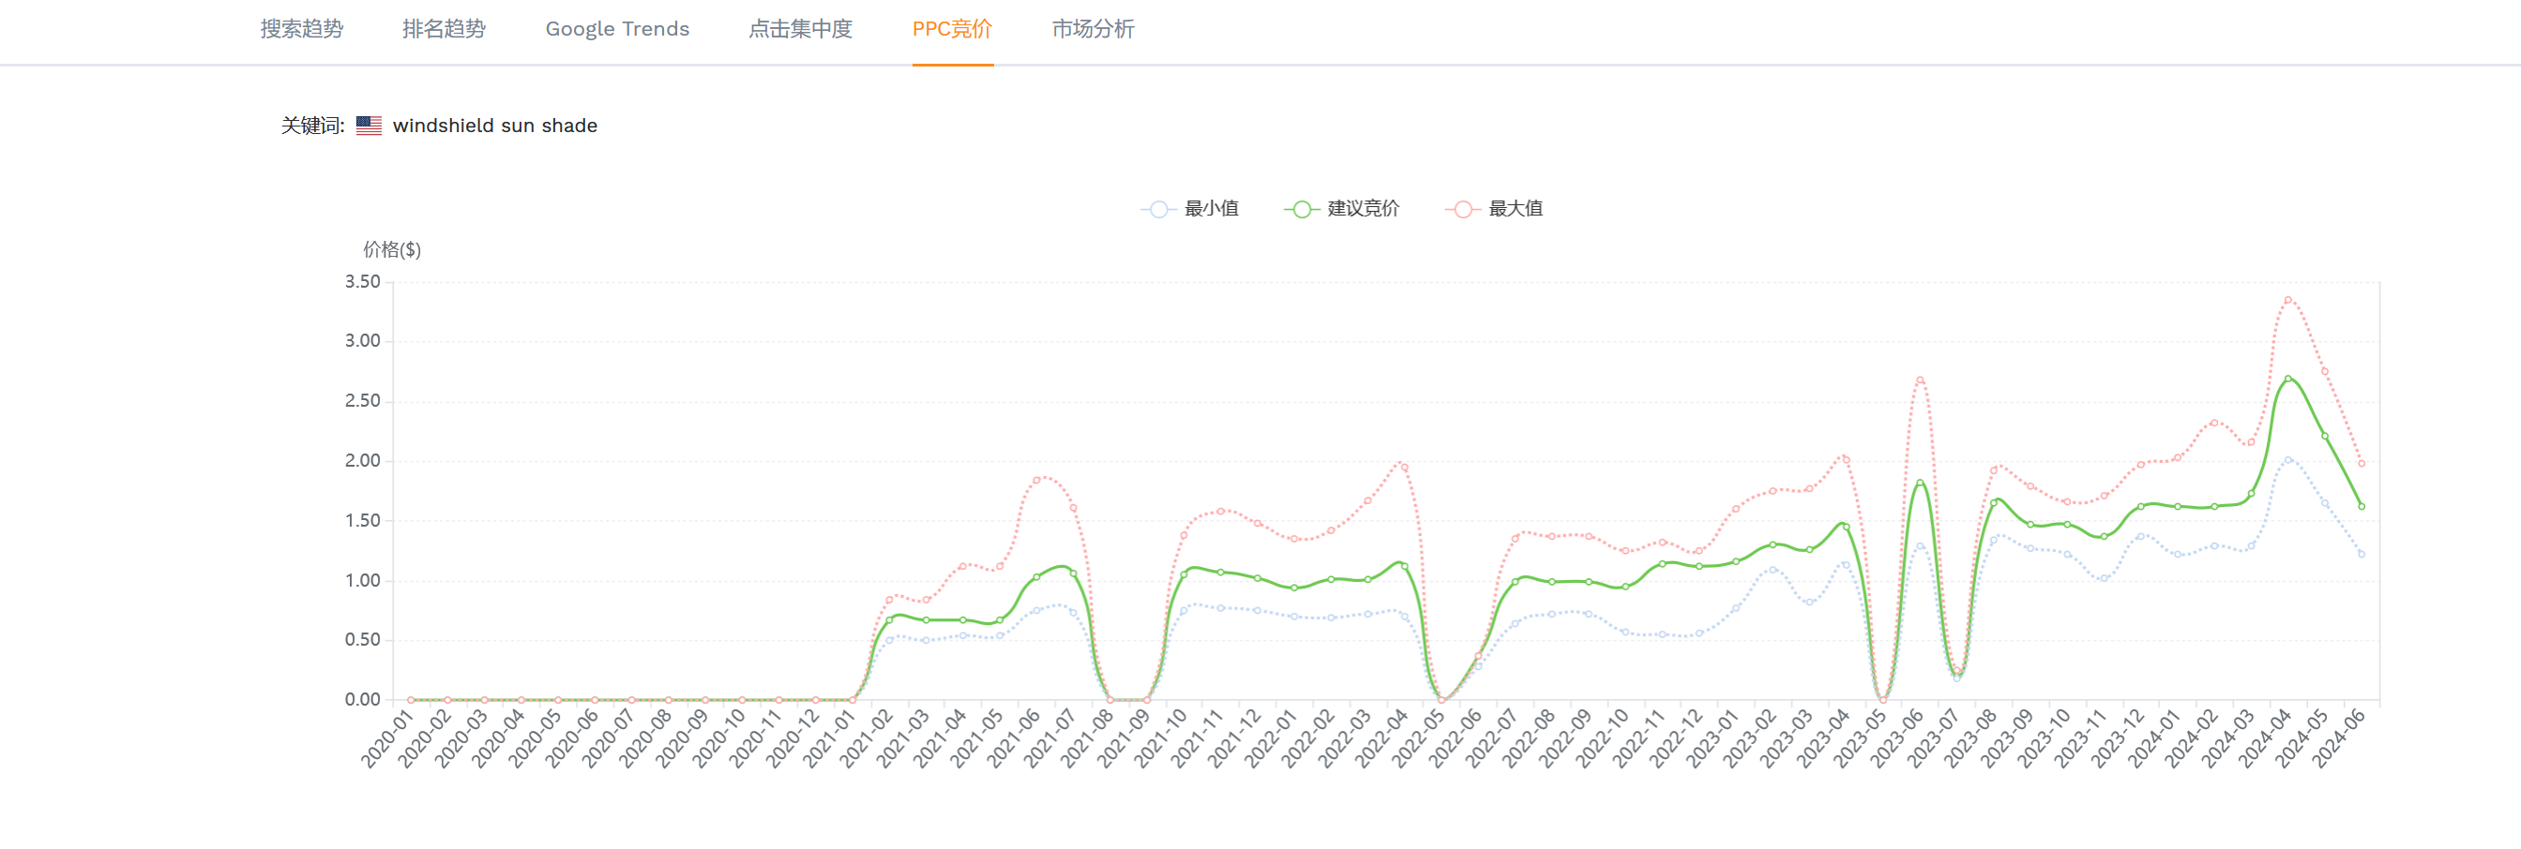Open the 排名趋势 tab

pos(444,29)
